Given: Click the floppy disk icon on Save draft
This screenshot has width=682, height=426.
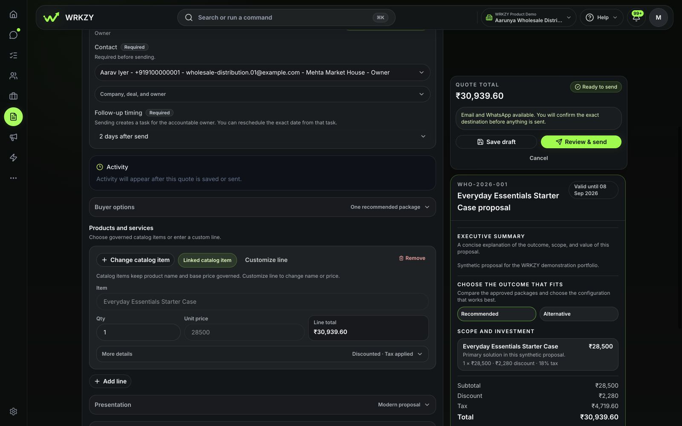Looking at the screenshot, I should (480, 142).
